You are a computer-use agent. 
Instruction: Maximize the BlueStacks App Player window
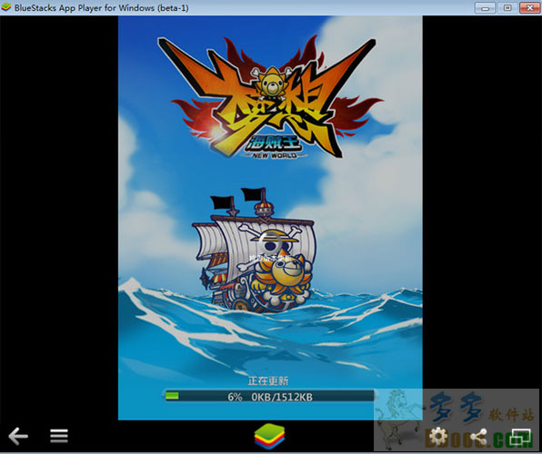507,7
